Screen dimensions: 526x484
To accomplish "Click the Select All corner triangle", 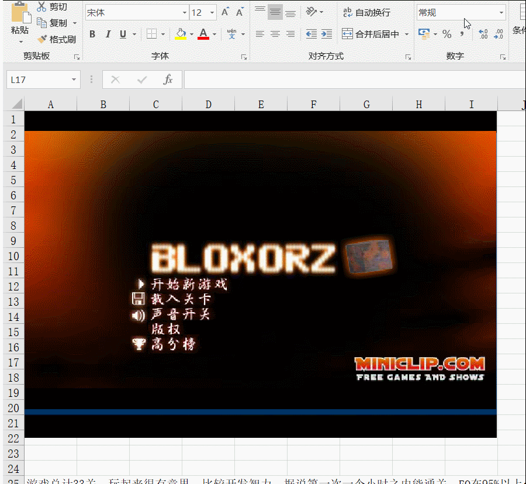I will tap(17, 104).
